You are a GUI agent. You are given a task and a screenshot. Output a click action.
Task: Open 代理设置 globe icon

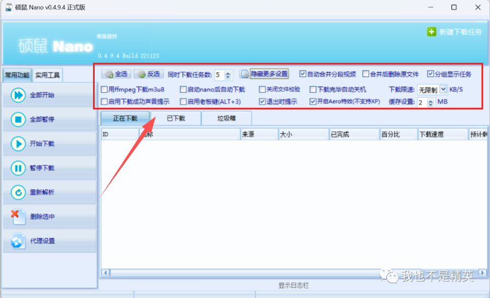tap(17, 241)
